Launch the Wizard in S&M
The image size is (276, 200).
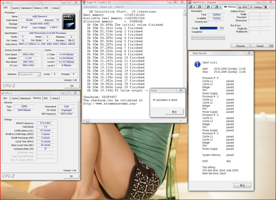click(260, 46)
